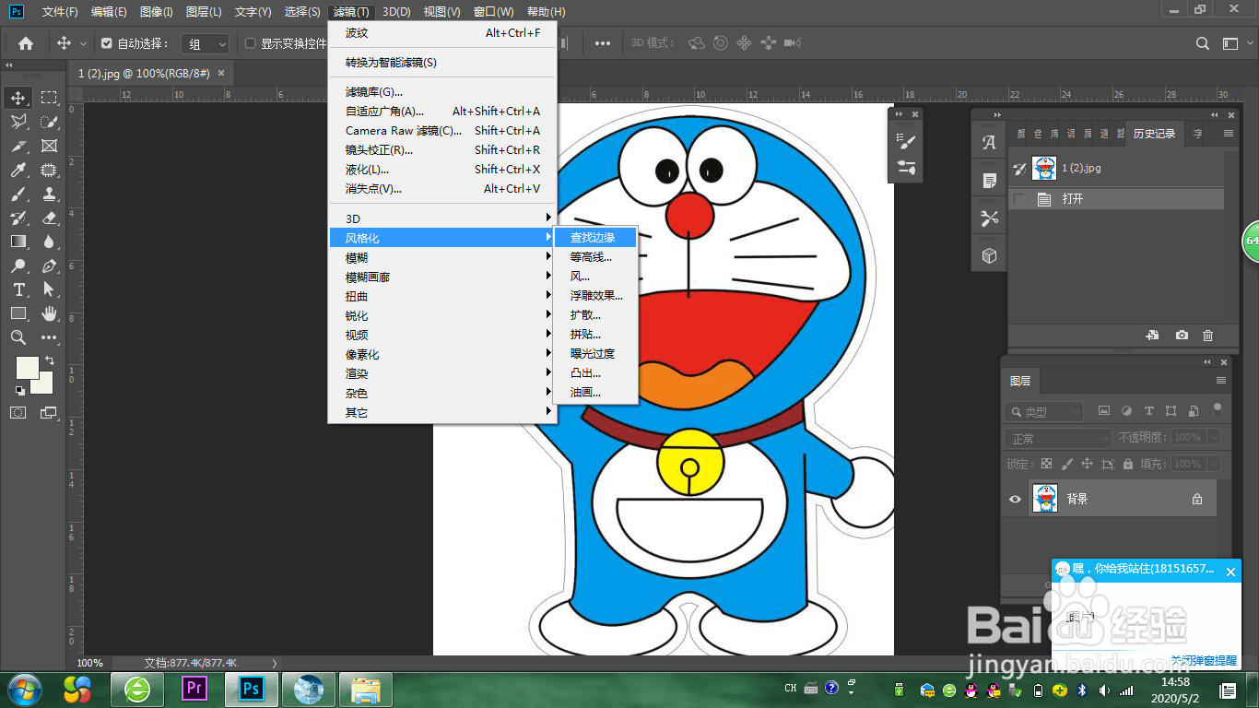Viewport: 1259px width, 708px height.
Task: Open the 图像(I) menu
Action: click(156, 12)
